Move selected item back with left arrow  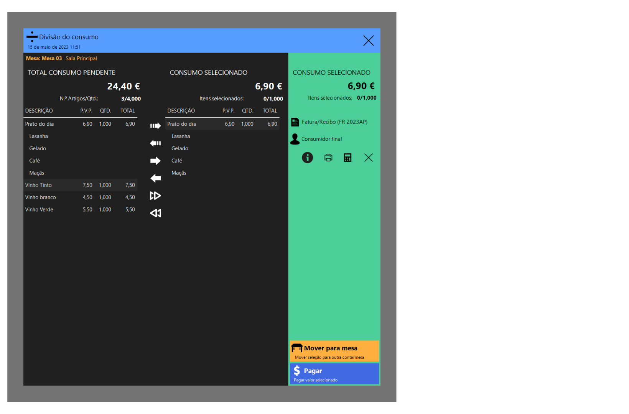155,178
